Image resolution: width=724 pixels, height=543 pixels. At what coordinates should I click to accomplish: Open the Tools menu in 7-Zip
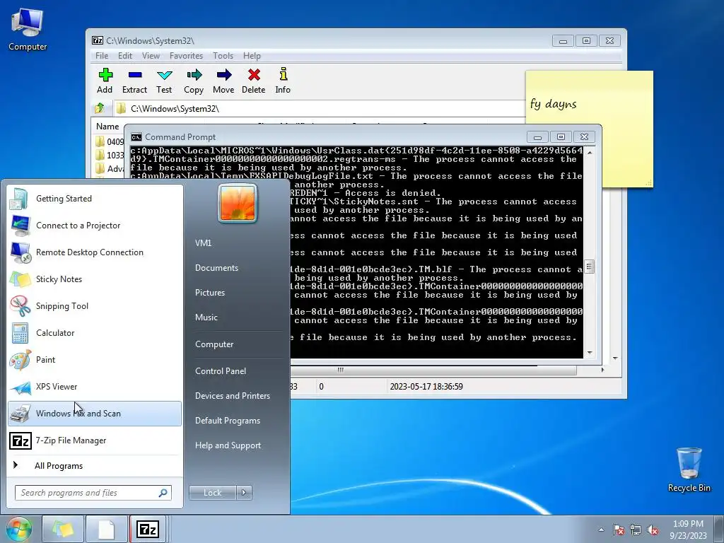click(x=223, y=56)
